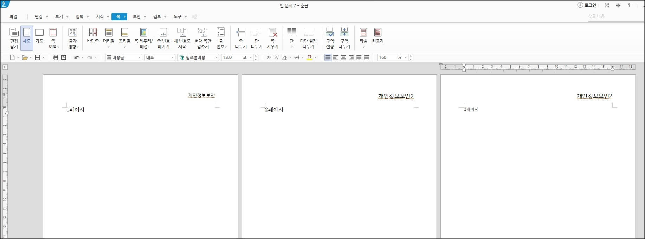
Task: Open the 서식 menu tab
Action: tap(100, 16)
